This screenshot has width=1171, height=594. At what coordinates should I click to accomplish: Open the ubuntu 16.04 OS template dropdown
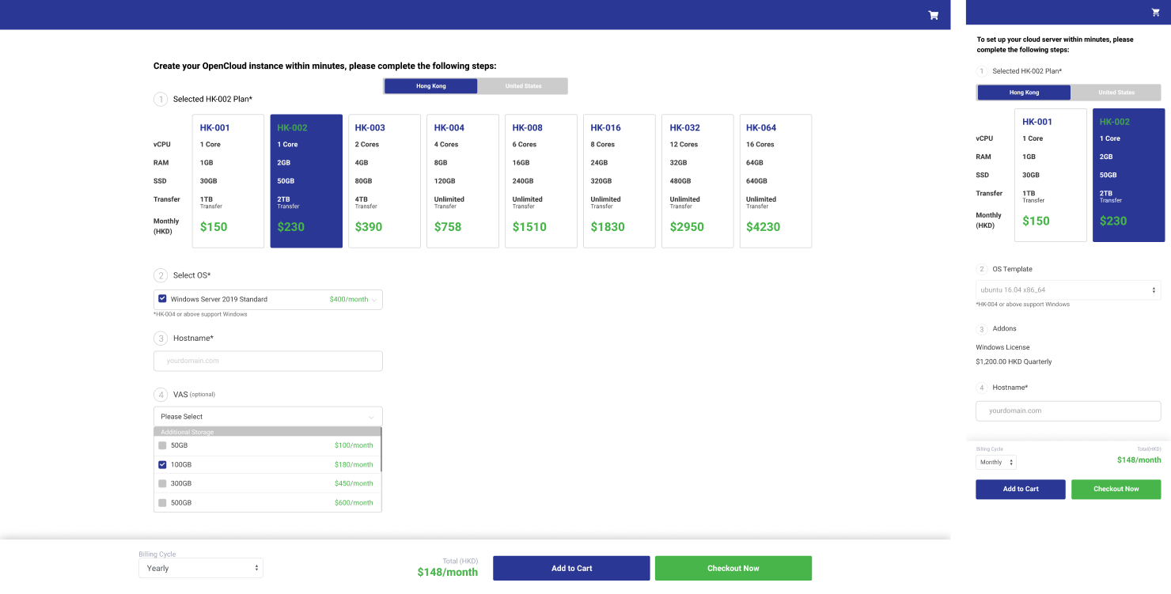tap(1067, 290)
